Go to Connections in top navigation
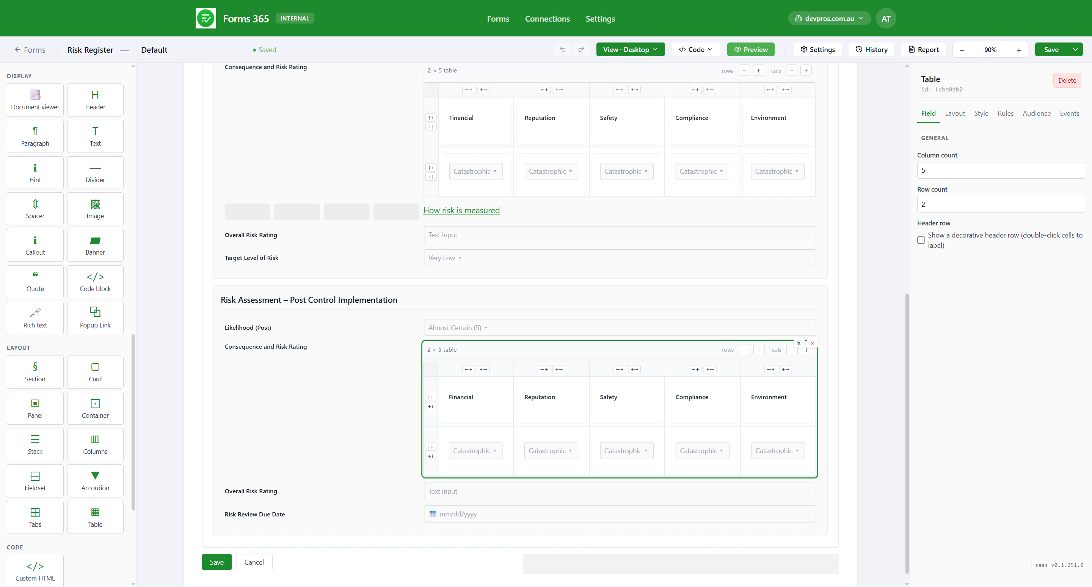The width and height of the screenshot is (1092, 587). point(547,19)
